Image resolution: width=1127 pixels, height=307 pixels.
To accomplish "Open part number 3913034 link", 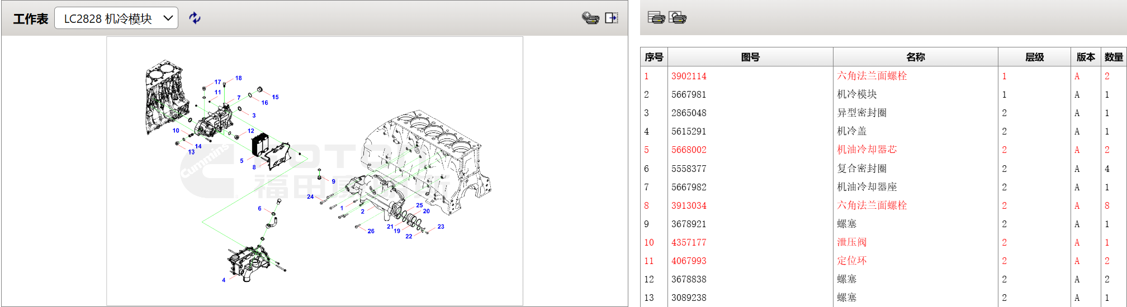I will coord(689,205).
